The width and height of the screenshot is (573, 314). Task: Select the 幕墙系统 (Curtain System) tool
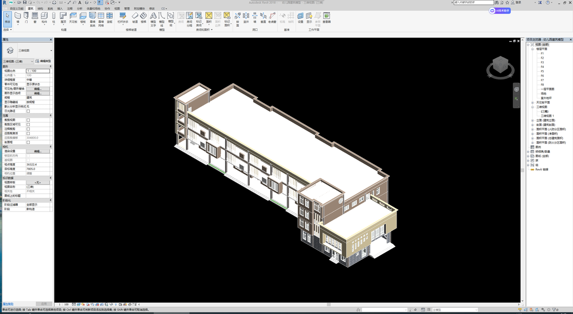(93, 19)
